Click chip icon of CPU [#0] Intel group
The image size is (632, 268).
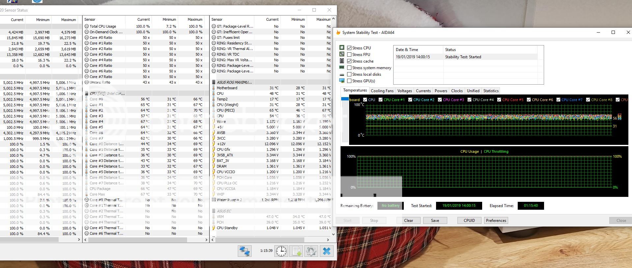pyautogui.click(x=87, y=94)
